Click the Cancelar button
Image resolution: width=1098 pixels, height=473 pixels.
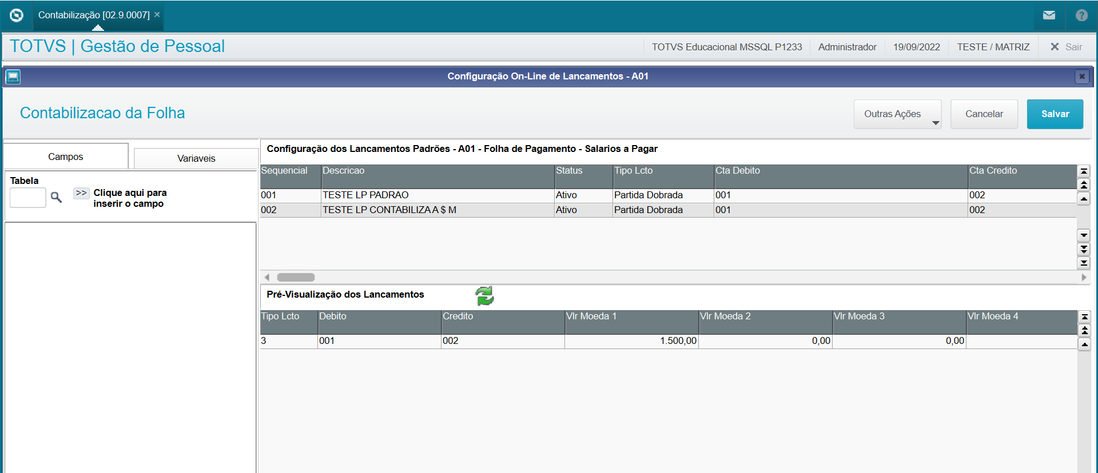(x=984, y=114)
